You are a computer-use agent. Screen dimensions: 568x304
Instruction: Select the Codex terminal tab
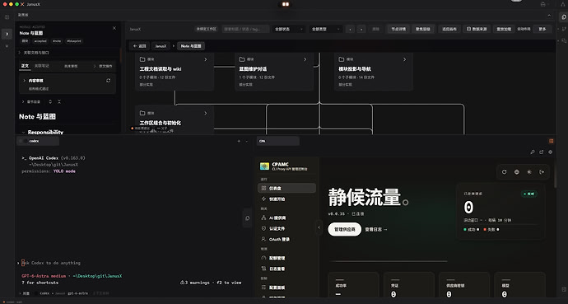38,141
